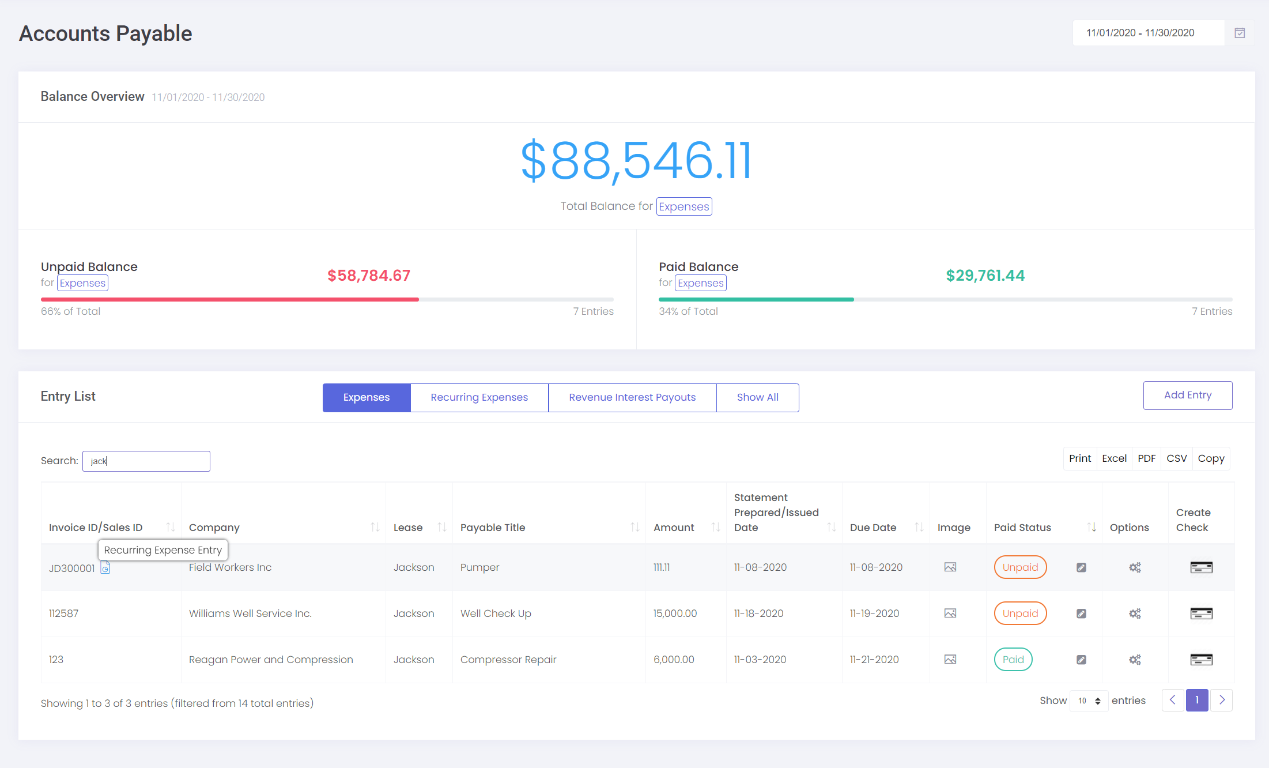This screenshot has height=768, width=1269.
Task: View image for Compressor Repair entry
Action: click(x=950, y=660)
